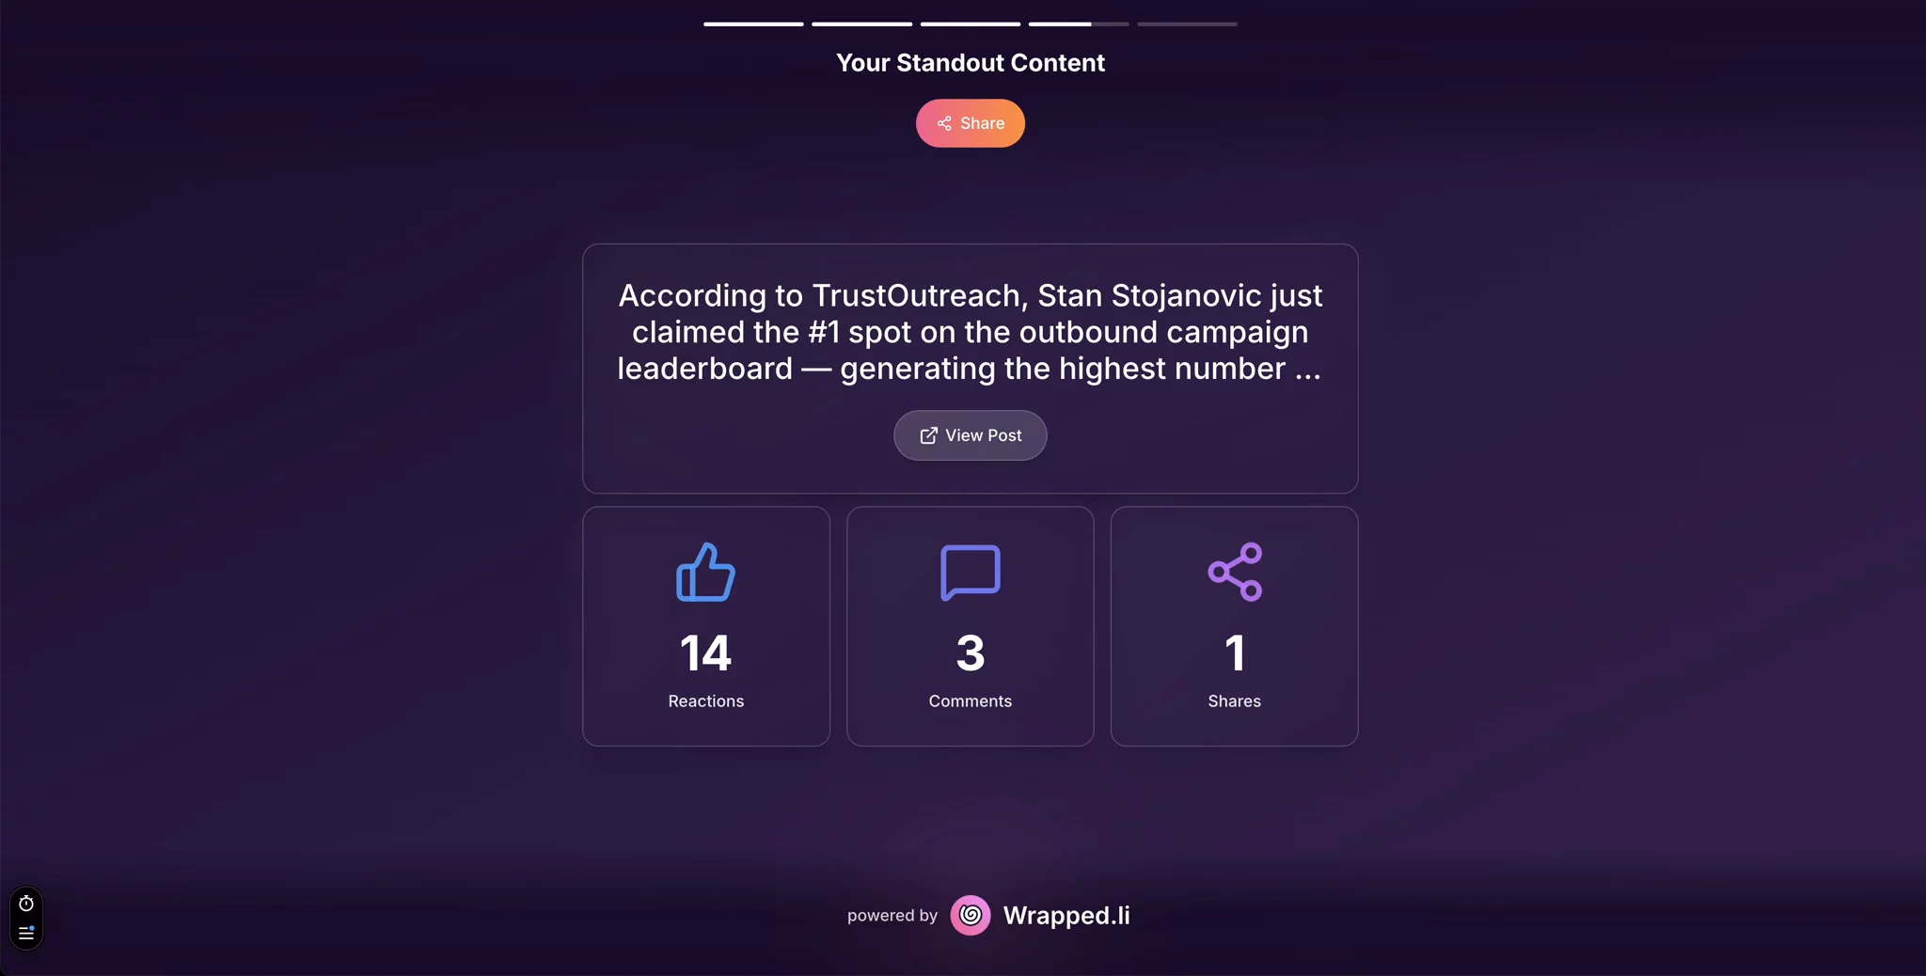Click the TrustOutreach post excerpt text

click(970, 332)
